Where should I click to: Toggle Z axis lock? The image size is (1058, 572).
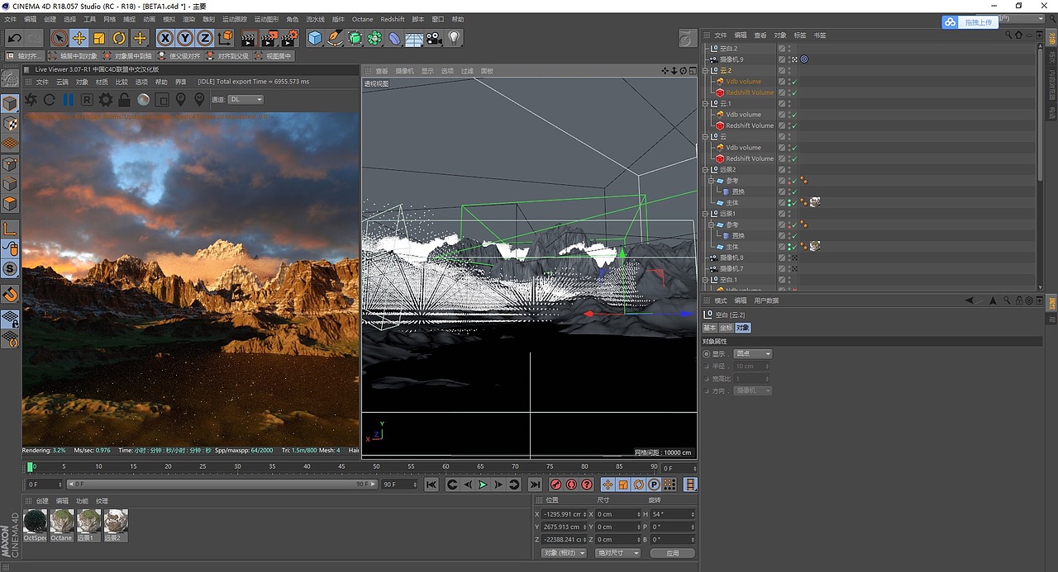pos(204,38)
